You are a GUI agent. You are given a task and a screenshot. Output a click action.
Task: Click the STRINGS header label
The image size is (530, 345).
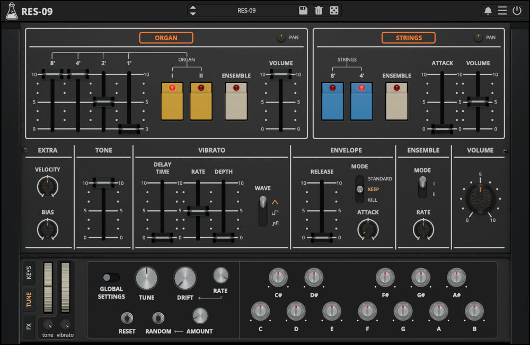coord(408,37)
